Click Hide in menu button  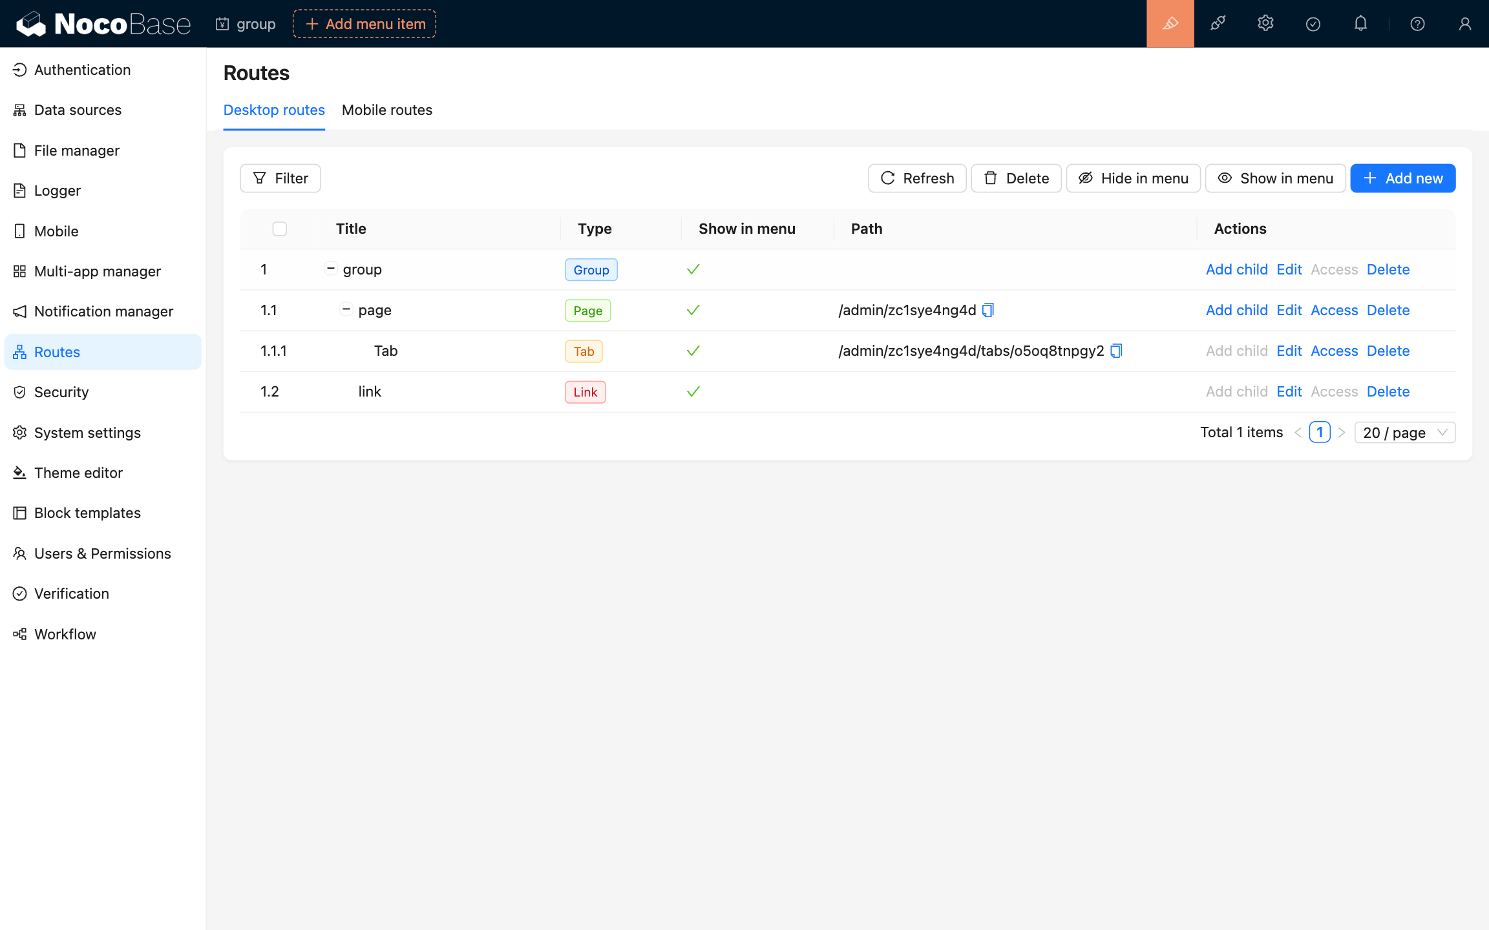click(1133, 178)
